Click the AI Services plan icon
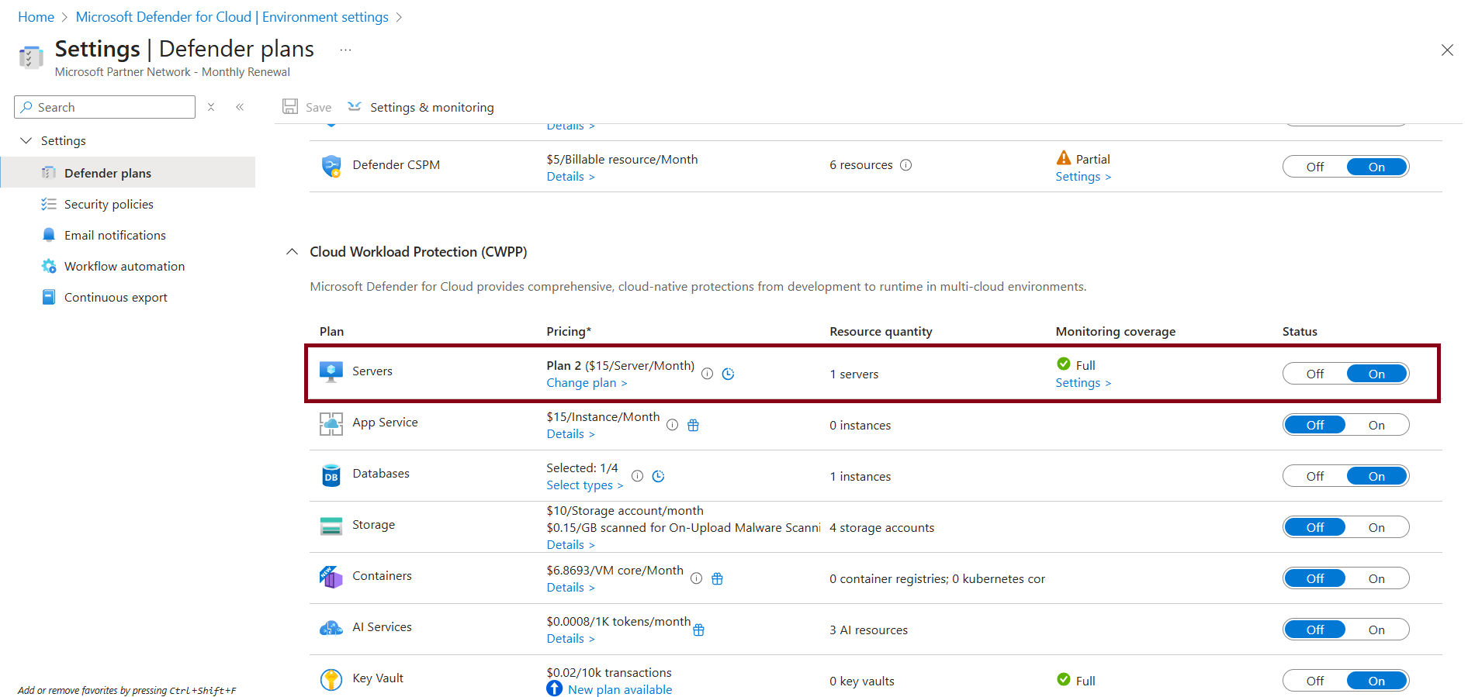This screenshot has width=1468, height=697. 331,628
